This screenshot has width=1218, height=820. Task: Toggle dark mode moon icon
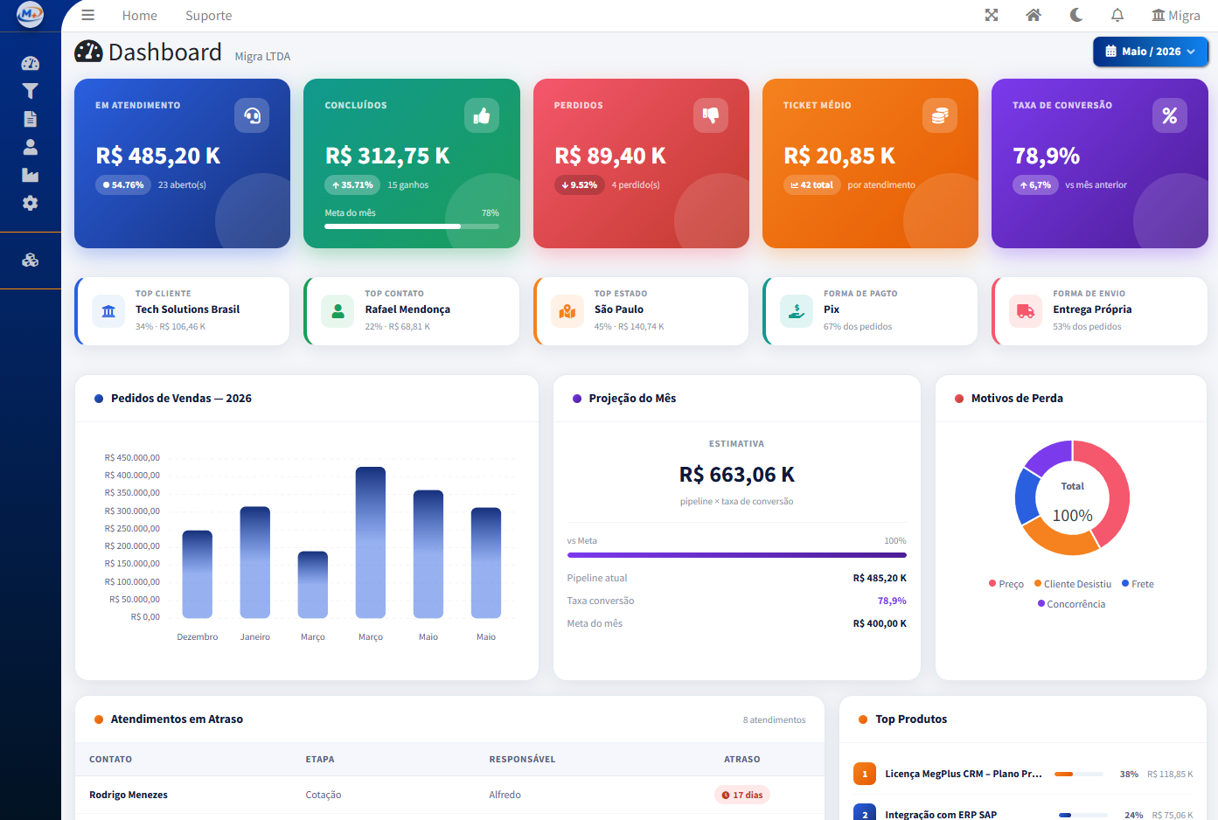(x=1076, y=15)
